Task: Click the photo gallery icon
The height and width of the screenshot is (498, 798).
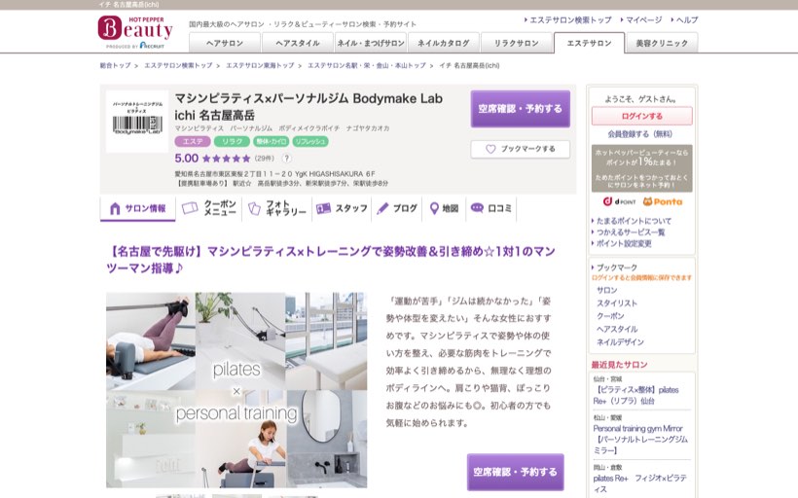Action: click(254, 208)
